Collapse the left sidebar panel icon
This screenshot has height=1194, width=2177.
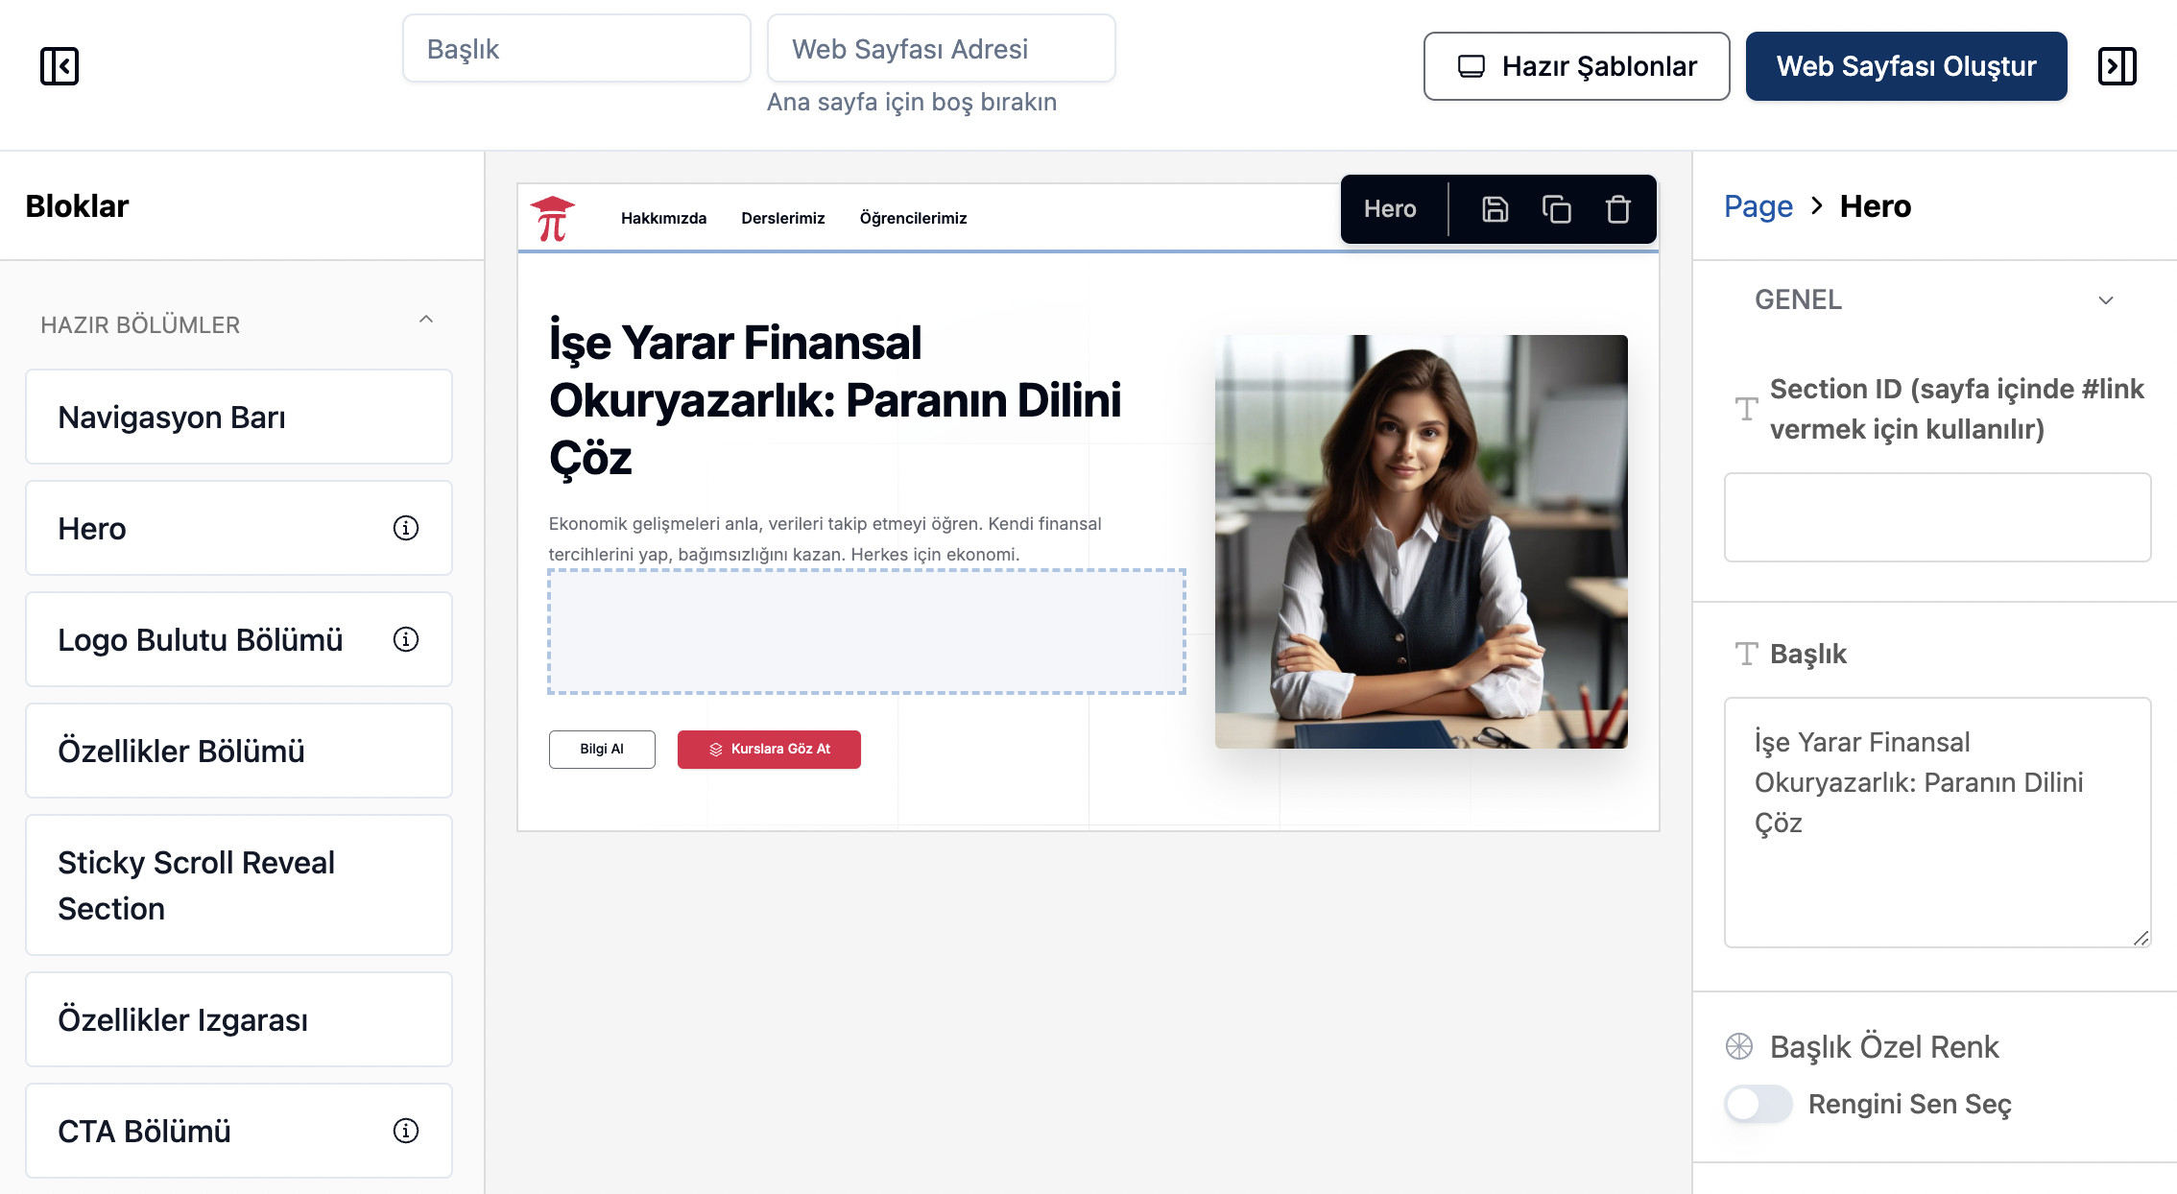click(x=60, y=66)
